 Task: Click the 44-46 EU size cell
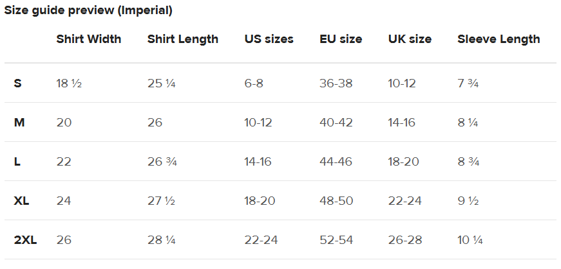[336, 162]
